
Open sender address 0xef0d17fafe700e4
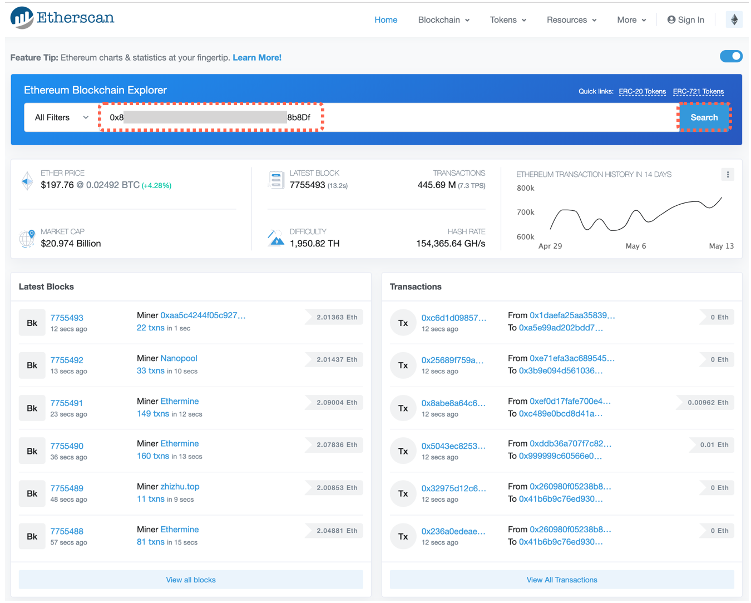click(570, 401)
